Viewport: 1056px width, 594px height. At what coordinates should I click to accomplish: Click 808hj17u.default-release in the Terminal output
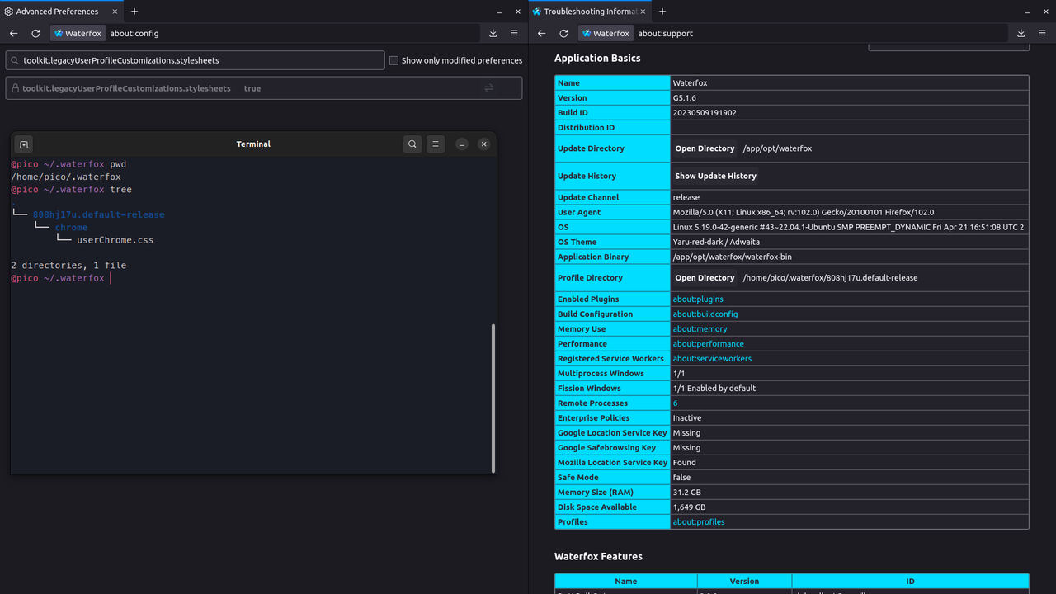click(99, 214)
